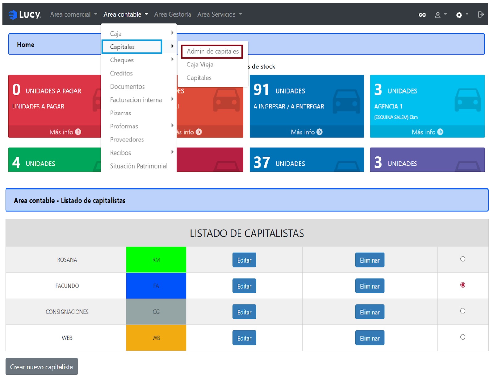The width and height of the screenshot is (494, 376).
Task: Open Pizarras menu item
Action: click(120, 113)
